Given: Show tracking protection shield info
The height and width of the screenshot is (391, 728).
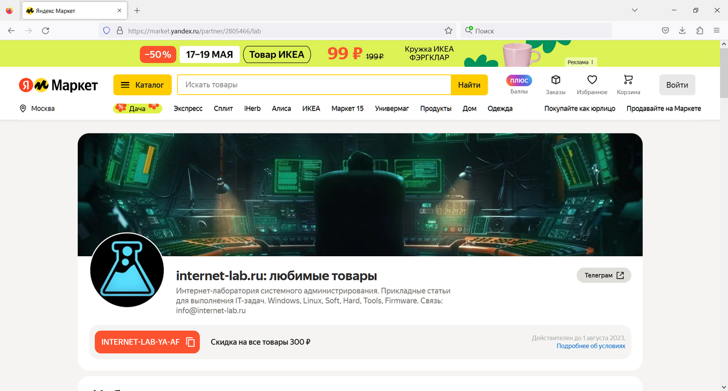Looking at the screenshot, I should 106,30.
